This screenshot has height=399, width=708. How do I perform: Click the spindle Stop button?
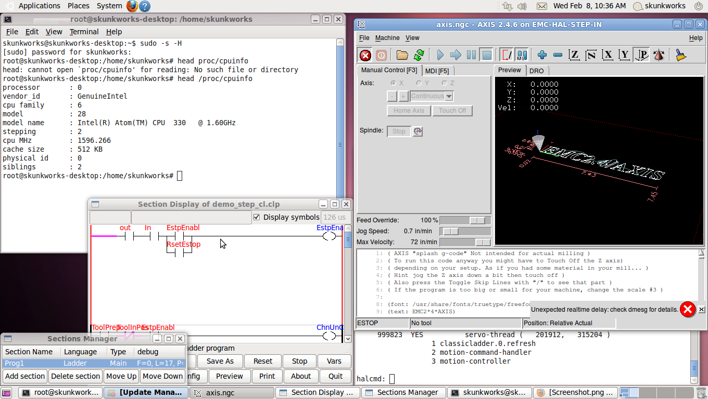pyautogui.click(x=399, y=131)
